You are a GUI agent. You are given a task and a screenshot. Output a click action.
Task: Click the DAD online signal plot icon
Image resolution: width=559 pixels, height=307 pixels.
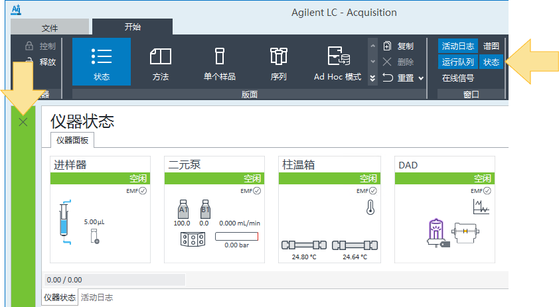(481, 207)
